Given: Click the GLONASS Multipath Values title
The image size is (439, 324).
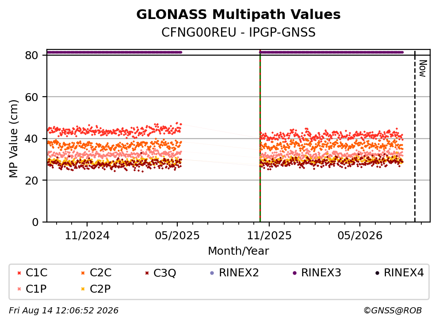Looking at the screenshot, I should pos(238,15).
